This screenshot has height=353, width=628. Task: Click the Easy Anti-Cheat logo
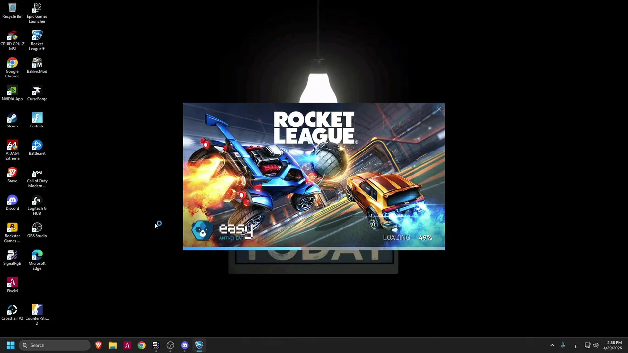coord(223,230)
